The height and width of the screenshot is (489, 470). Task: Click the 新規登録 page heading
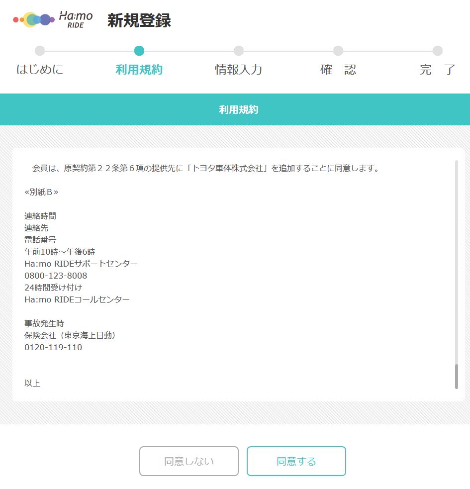click(x=139, y=20)
